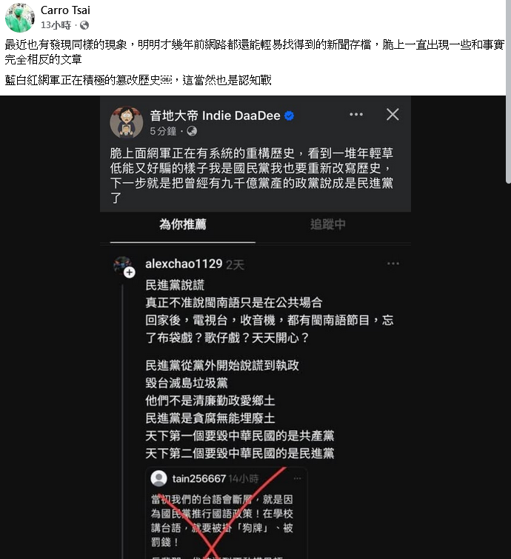Follow alexchao1129 using the plus icon
Screen dimensions: 511x559
130,272
